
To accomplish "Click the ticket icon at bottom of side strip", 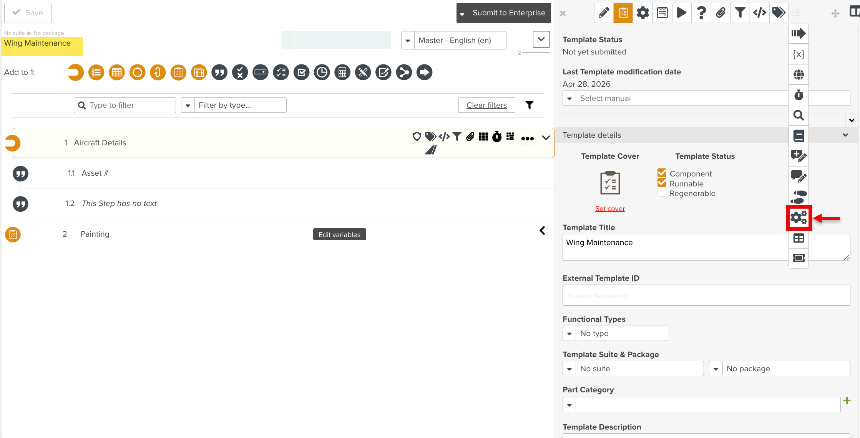I will coord(799,258).
